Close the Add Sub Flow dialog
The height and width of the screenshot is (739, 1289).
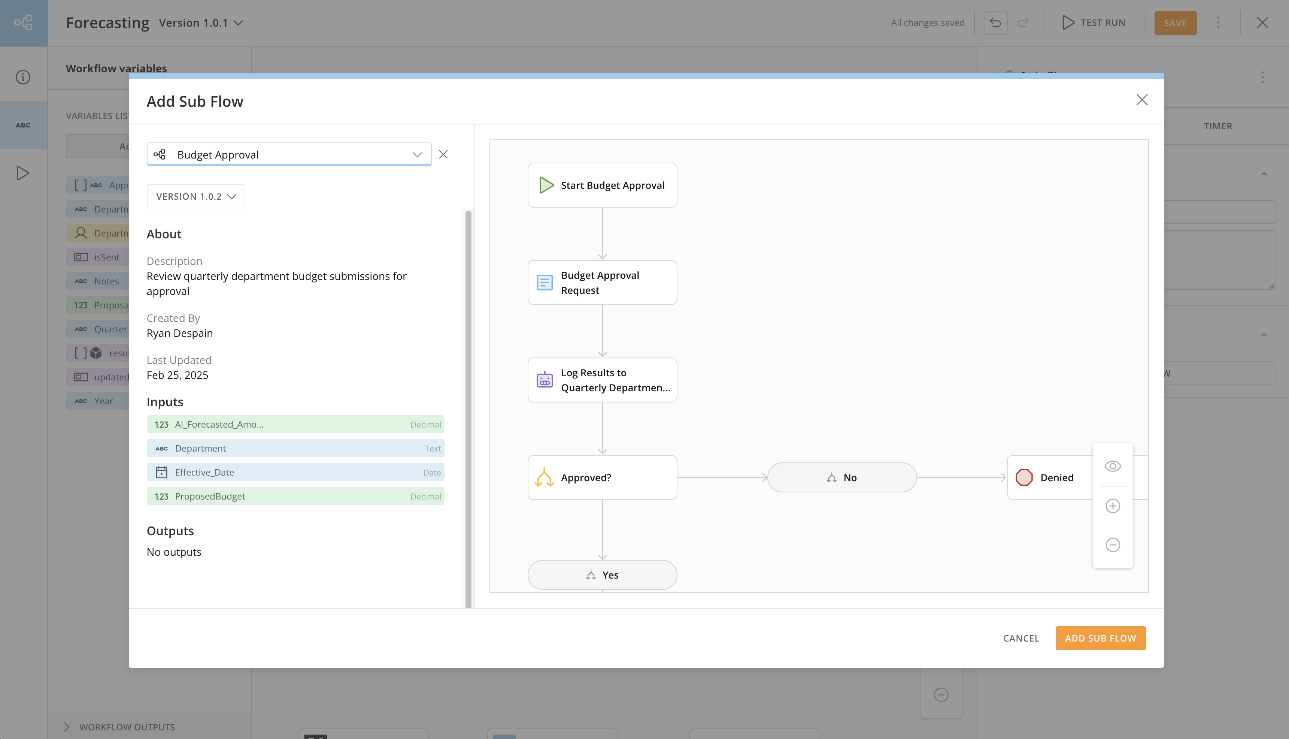(1141, 100)
